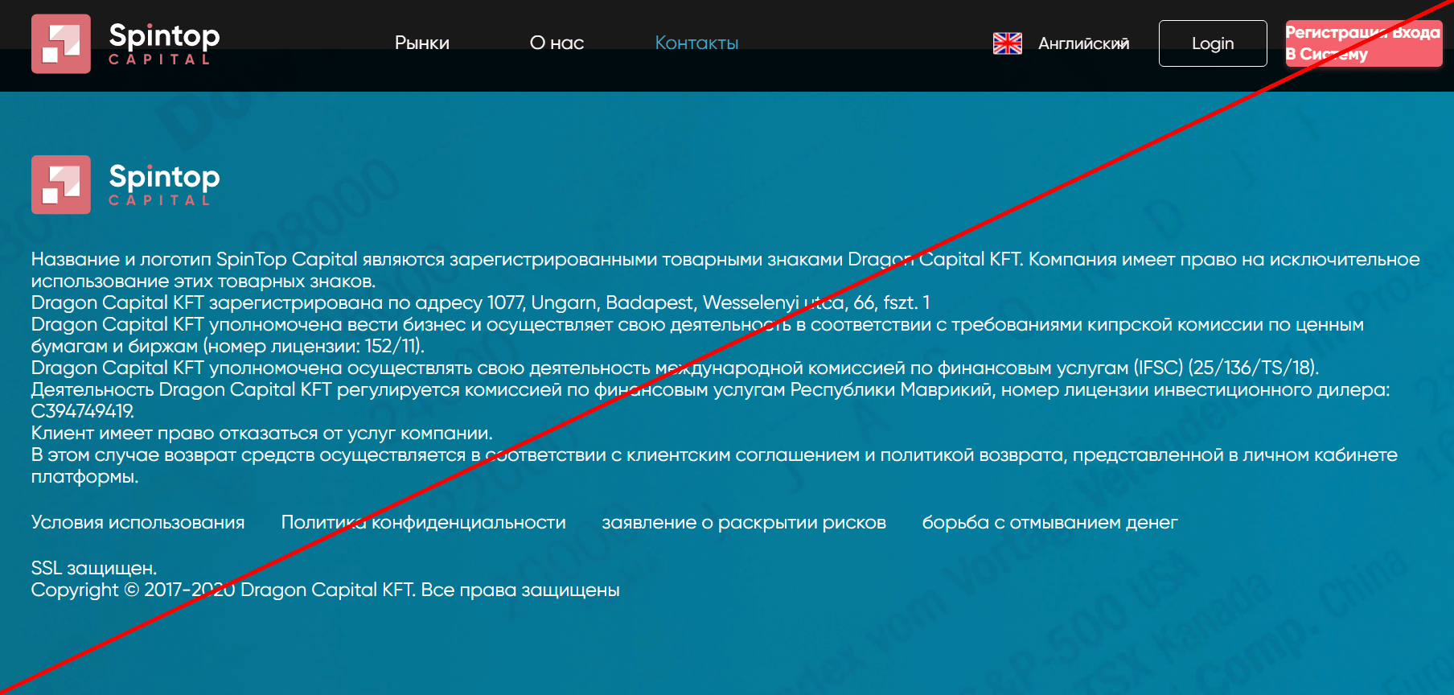Screen dimensions: 1454x695
Task: Click the address line mentioning Wesselenyi utca, 66
Action: 480,302
